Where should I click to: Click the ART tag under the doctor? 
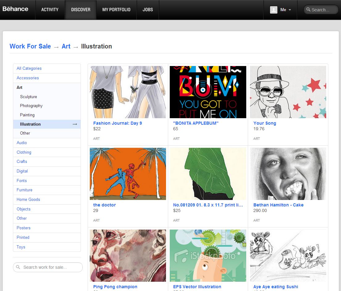click(96, 220)
